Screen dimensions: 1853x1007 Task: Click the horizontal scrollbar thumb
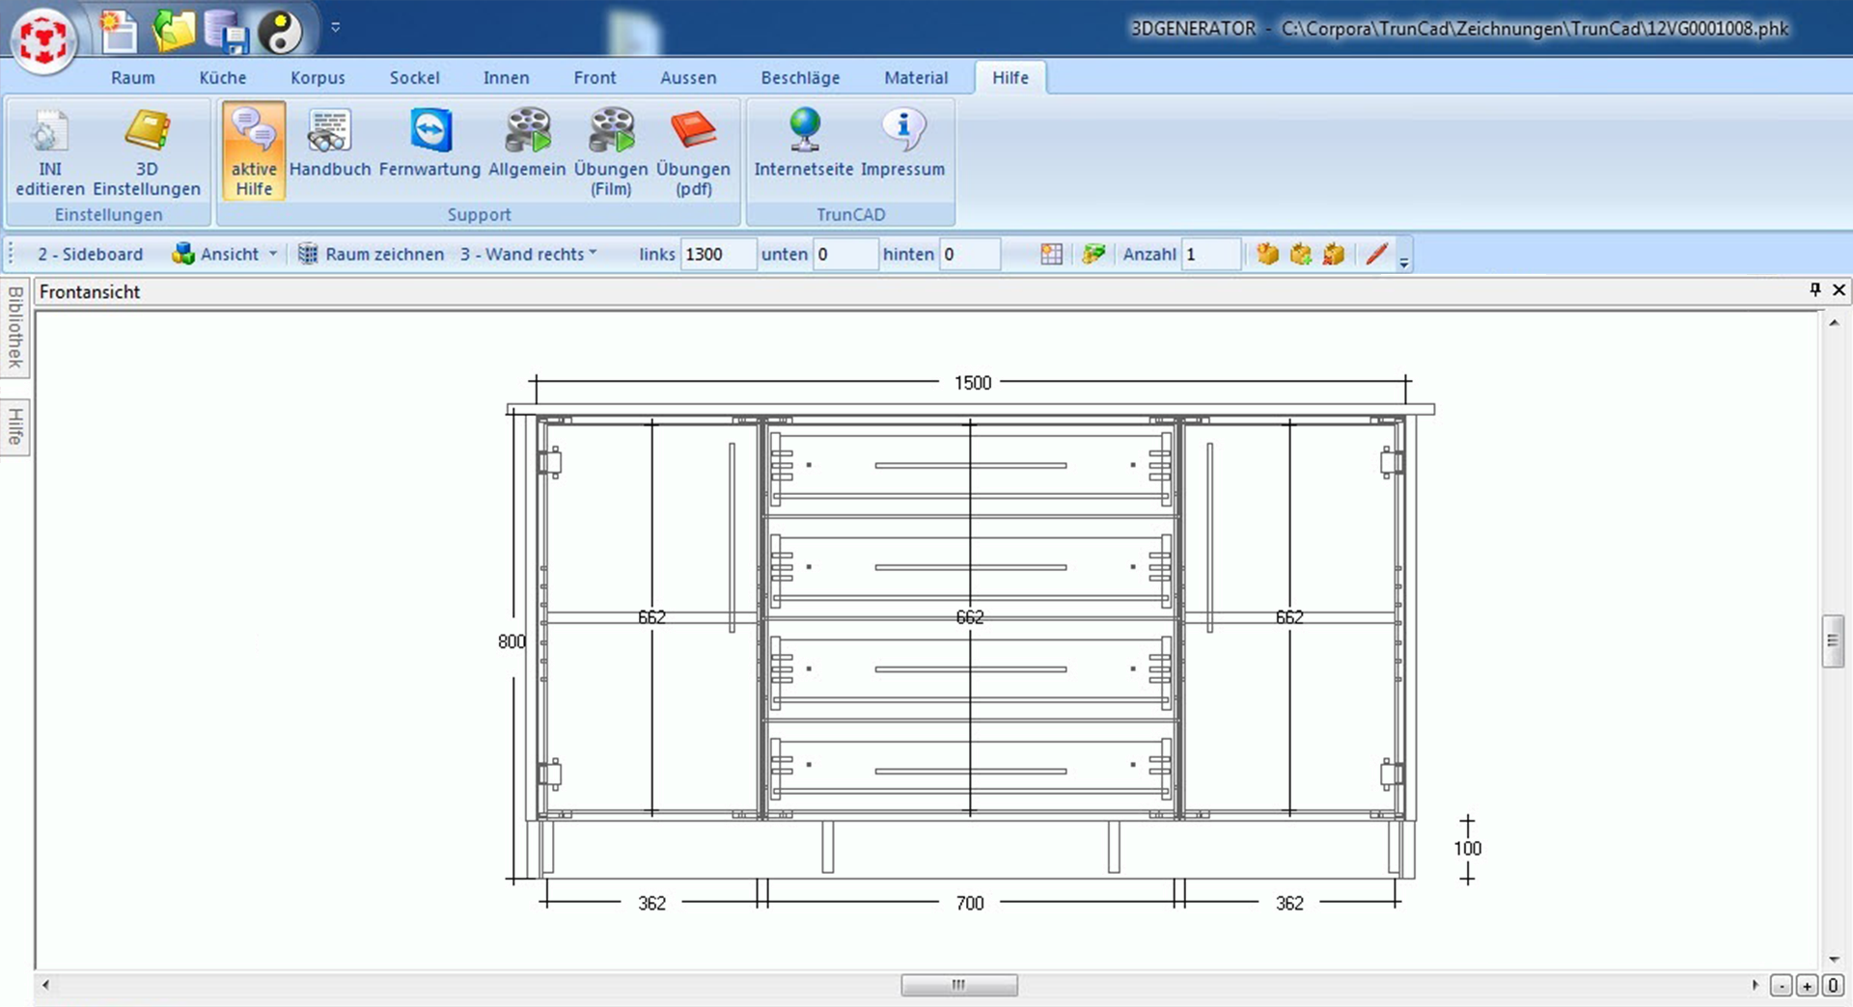coord(958,985)
